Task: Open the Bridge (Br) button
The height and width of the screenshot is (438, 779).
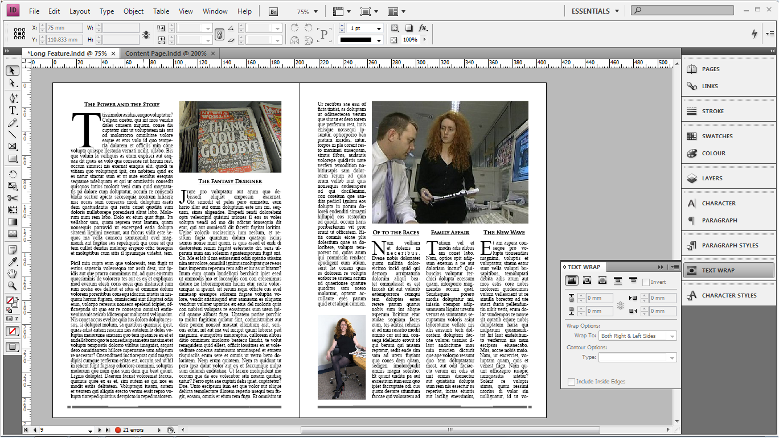Action: tap(274, 11)
